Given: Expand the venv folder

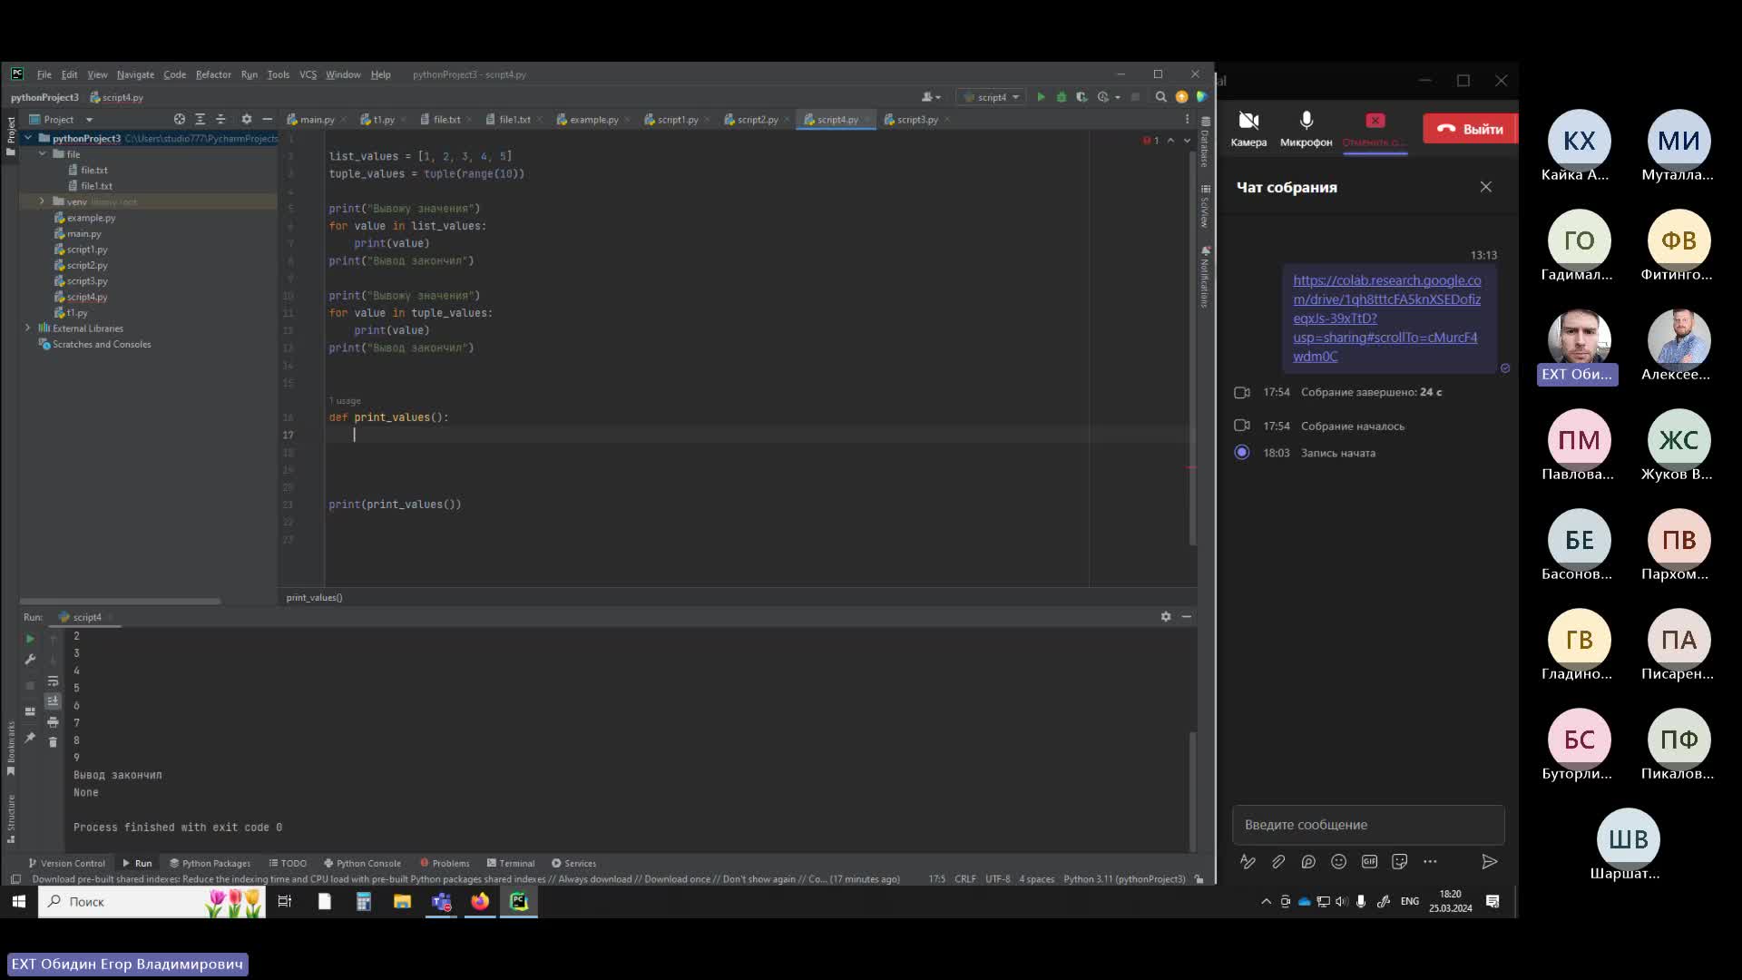Looking at the screenshot, I should 42,201.
